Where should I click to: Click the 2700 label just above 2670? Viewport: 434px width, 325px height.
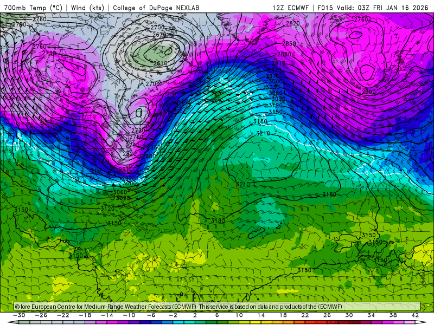pos(157,28)
